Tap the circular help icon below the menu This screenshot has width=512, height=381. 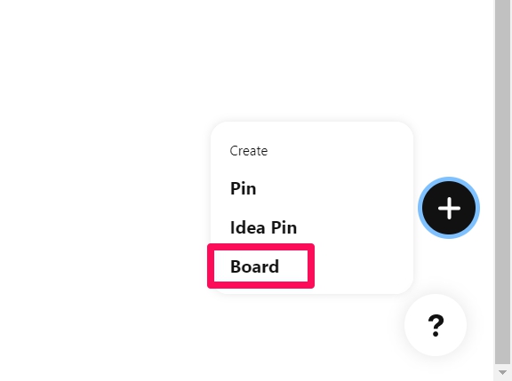coord(436,325)
